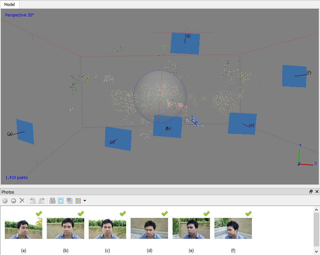Viewport: 320px width, 255px height.
Task: Undock the Photos panel
Action: point(311,192)
